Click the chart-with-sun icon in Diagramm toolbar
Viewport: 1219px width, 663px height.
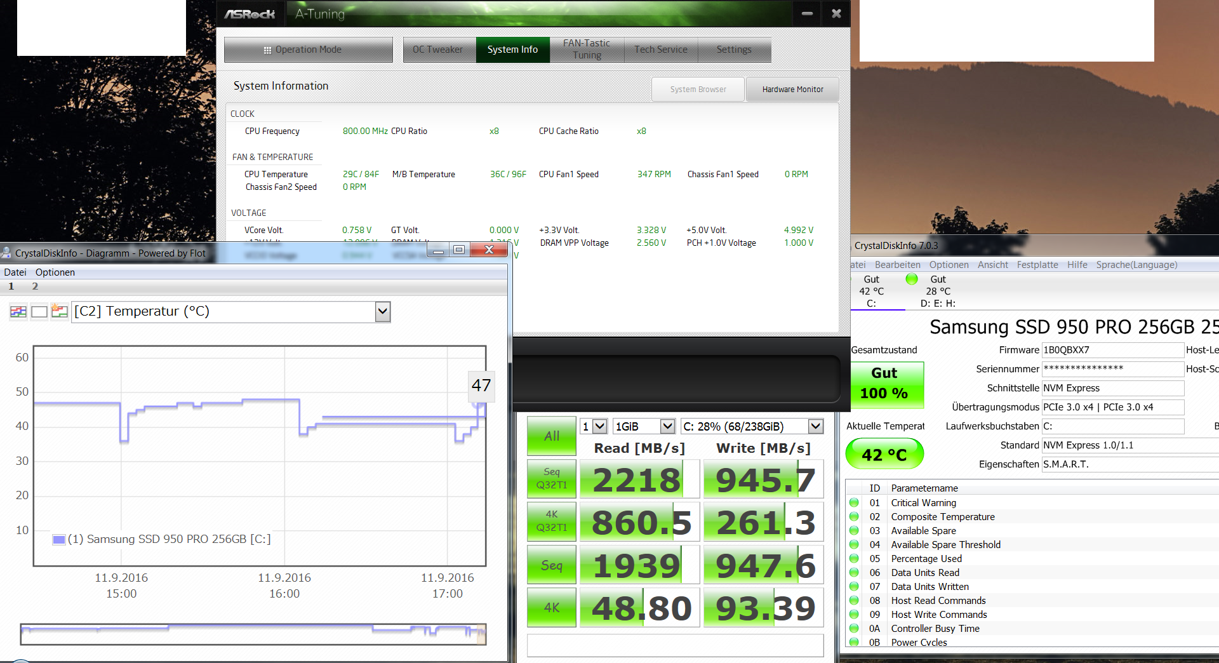[x=60, y=312]
